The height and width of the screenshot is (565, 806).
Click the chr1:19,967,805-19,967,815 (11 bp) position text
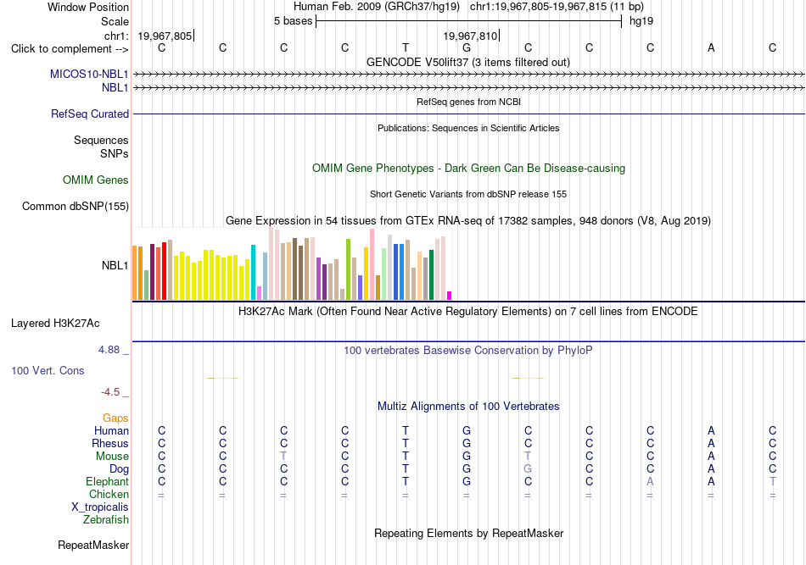point(557,7)
